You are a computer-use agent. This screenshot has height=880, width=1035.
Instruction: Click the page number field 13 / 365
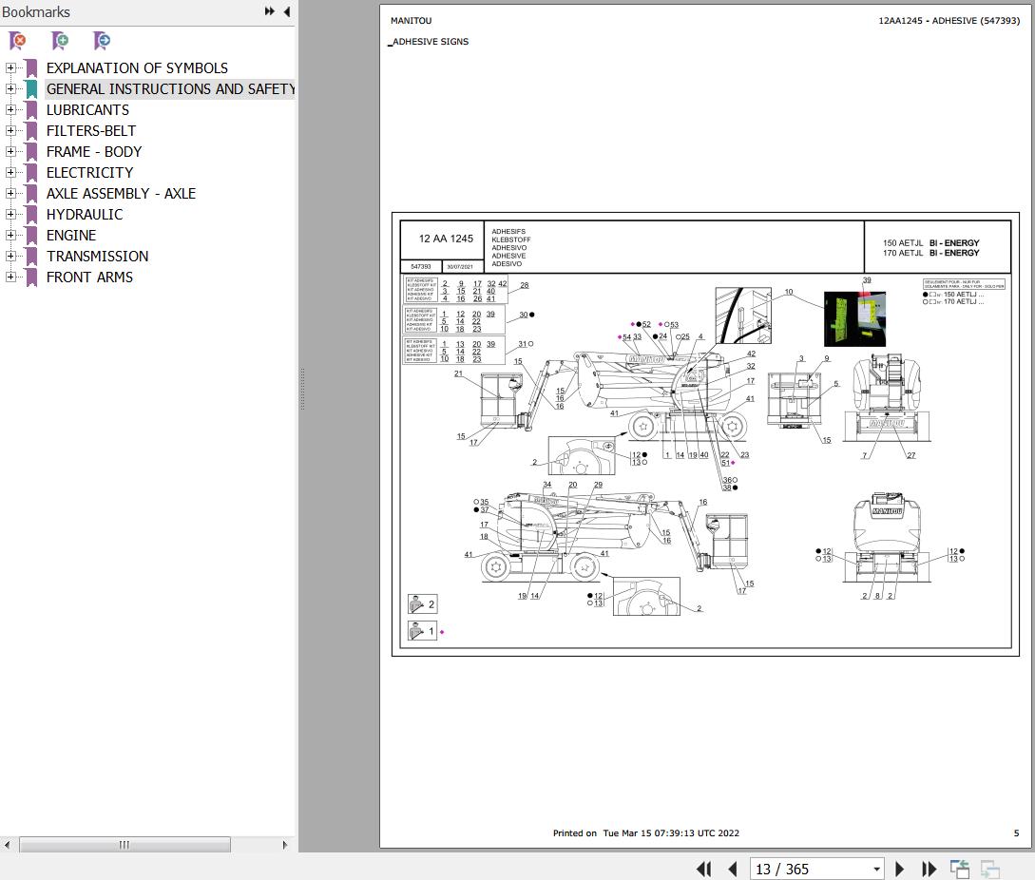tap(811, 869)
